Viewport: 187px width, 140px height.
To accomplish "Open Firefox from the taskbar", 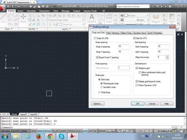I will coord(38,137).
